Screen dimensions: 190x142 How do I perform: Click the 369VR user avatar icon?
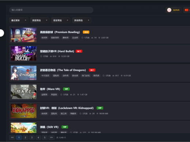pyautogui.click(x=169, y=10)
